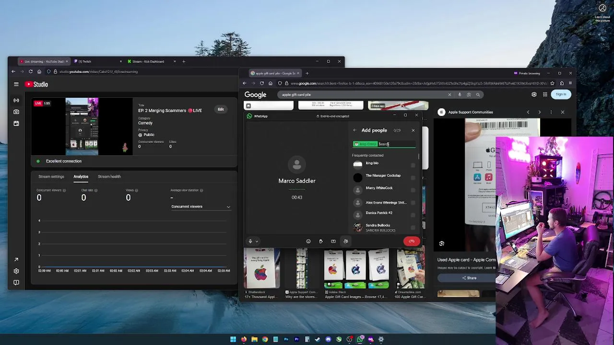Image resolution: width=614 pixels, height=345 pixels.
Task: Open a new tab in the Studio browser
Action: (183, 61)
